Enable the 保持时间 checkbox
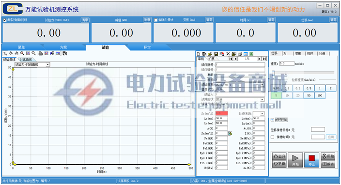Viewport: 341px width, 185px height. pos(272,137)
